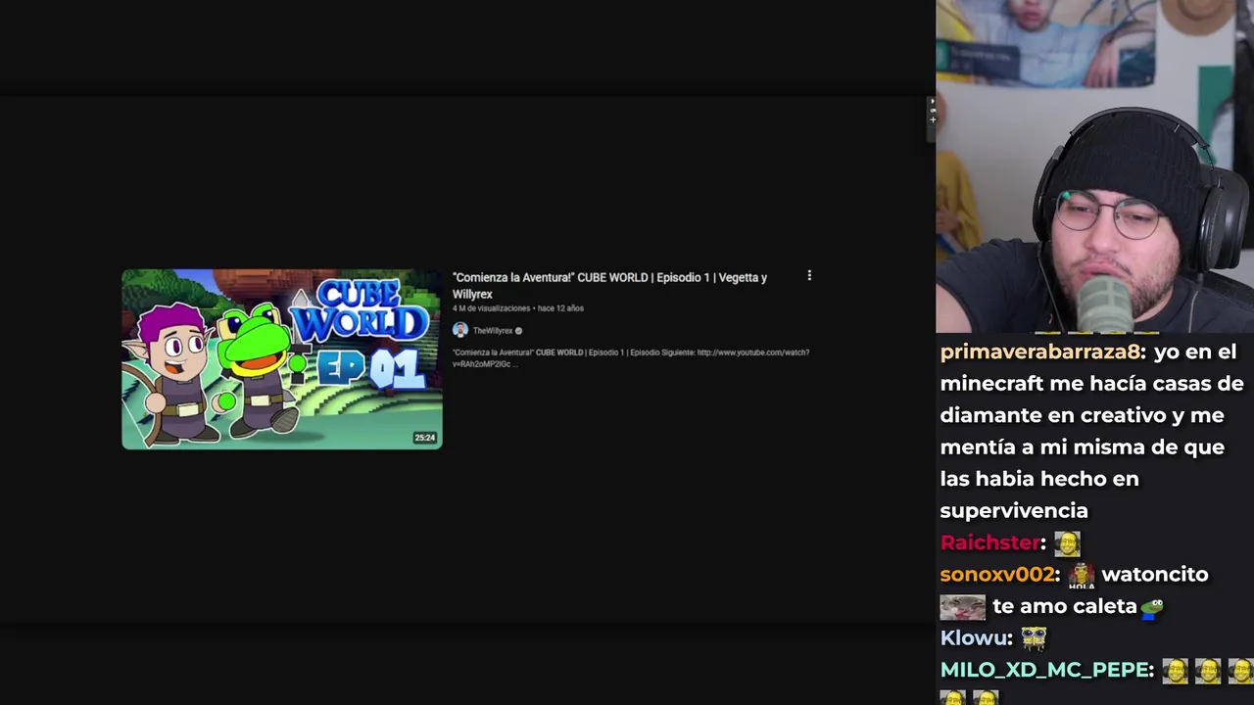
Task: Click the image emote before 'te amo caleta'
Action: 962,607
